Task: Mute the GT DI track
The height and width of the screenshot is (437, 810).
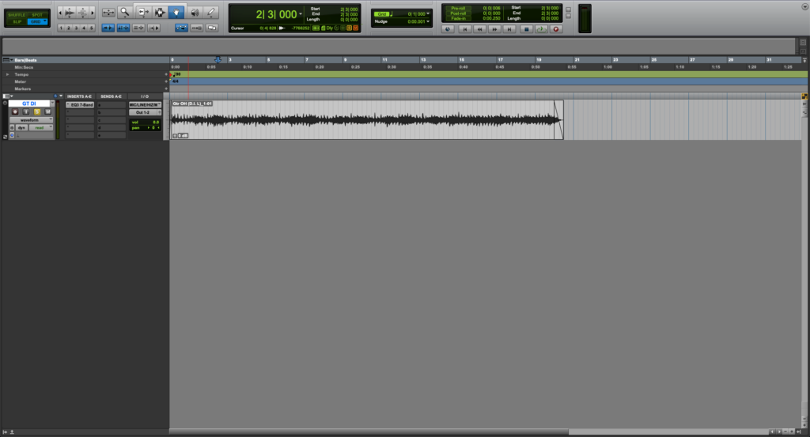Action: (x=47, y=112)
